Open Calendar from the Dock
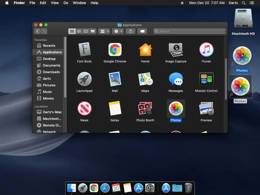 (116, 188)
